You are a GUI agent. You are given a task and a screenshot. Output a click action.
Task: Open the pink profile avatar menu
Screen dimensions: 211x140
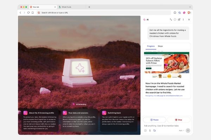(184, 13)
